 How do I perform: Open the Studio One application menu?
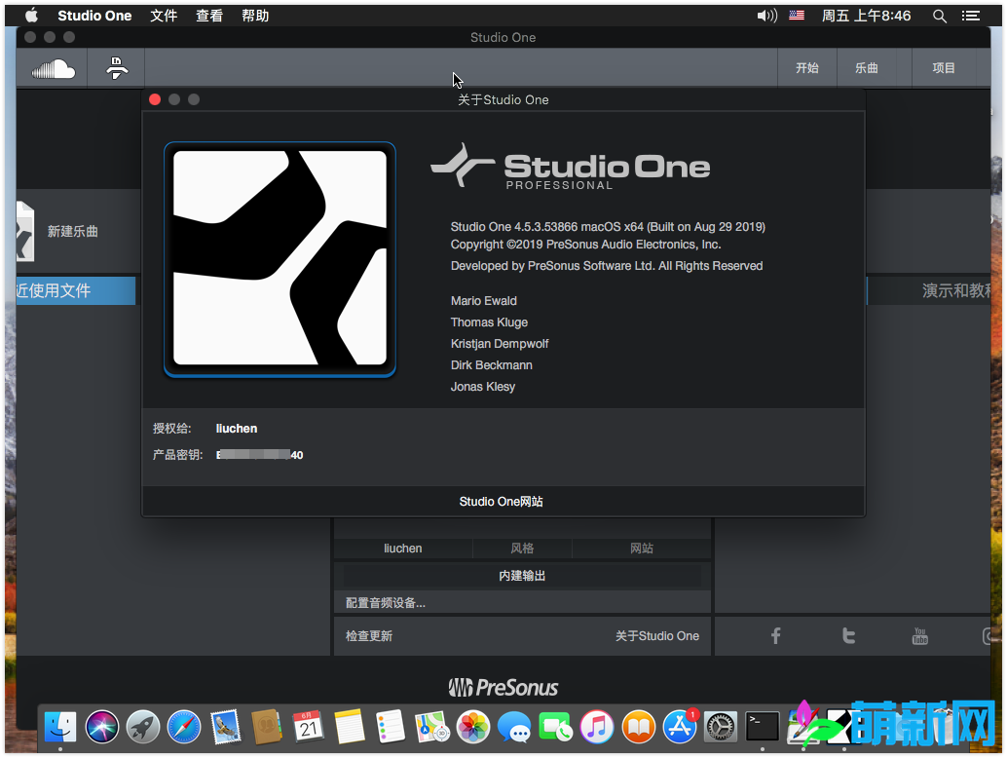[x=94, y=16]
